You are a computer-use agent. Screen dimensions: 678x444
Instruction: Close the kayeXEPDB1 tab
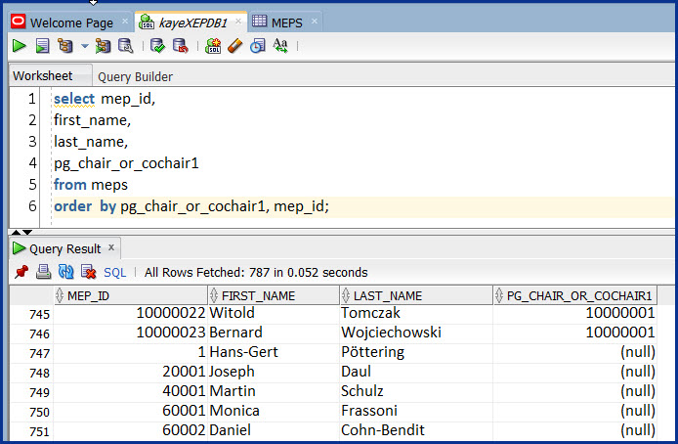(237, 22)
